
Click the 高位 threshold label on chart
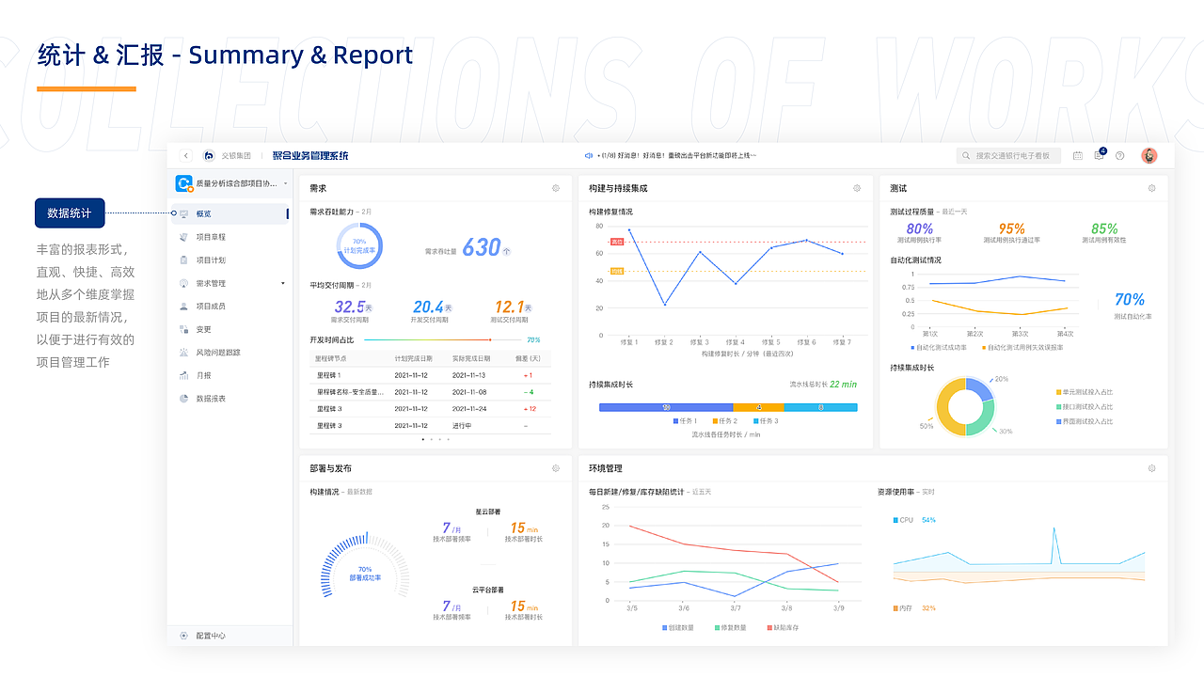coord(618,242)
